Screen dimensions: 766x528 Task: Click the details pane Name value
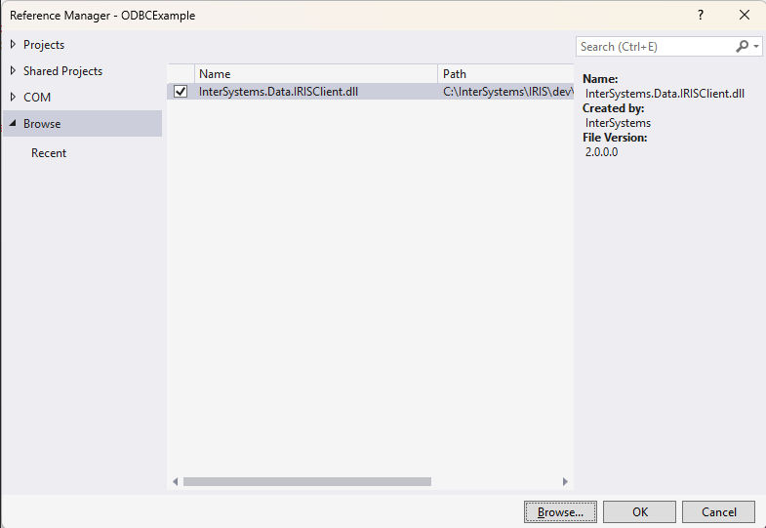pos(665,94)
